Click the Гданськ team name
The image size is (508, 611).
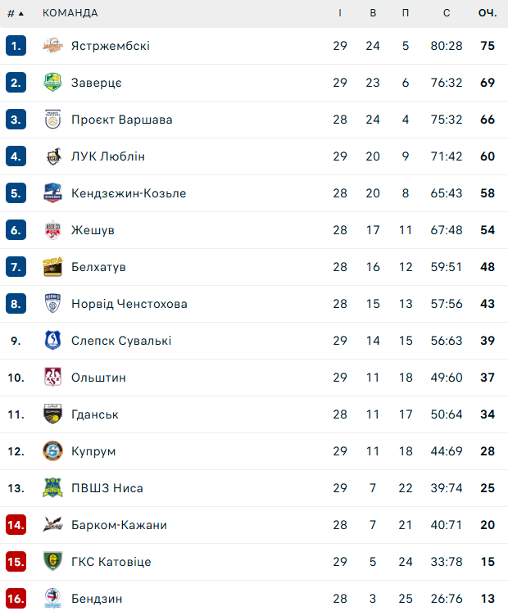point(95,414)
